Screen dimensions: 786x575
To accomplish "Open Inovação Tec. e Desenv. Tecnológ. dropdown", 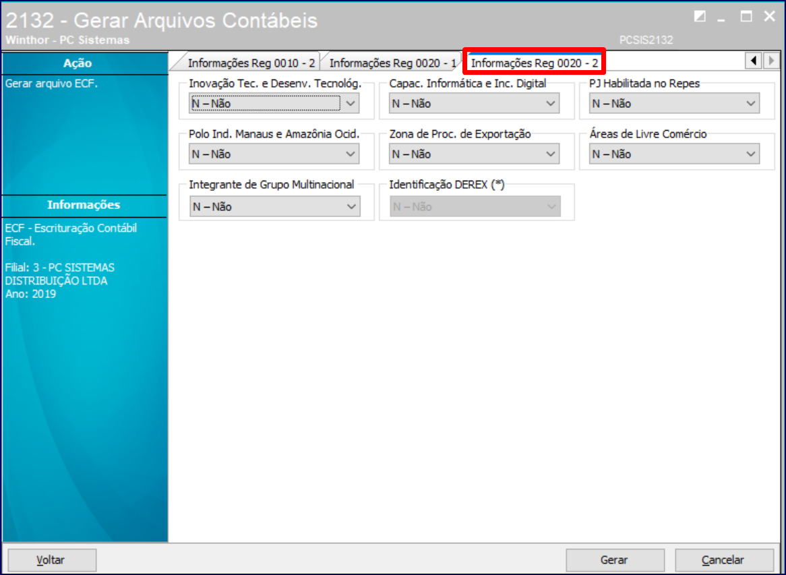I will 274,104.
